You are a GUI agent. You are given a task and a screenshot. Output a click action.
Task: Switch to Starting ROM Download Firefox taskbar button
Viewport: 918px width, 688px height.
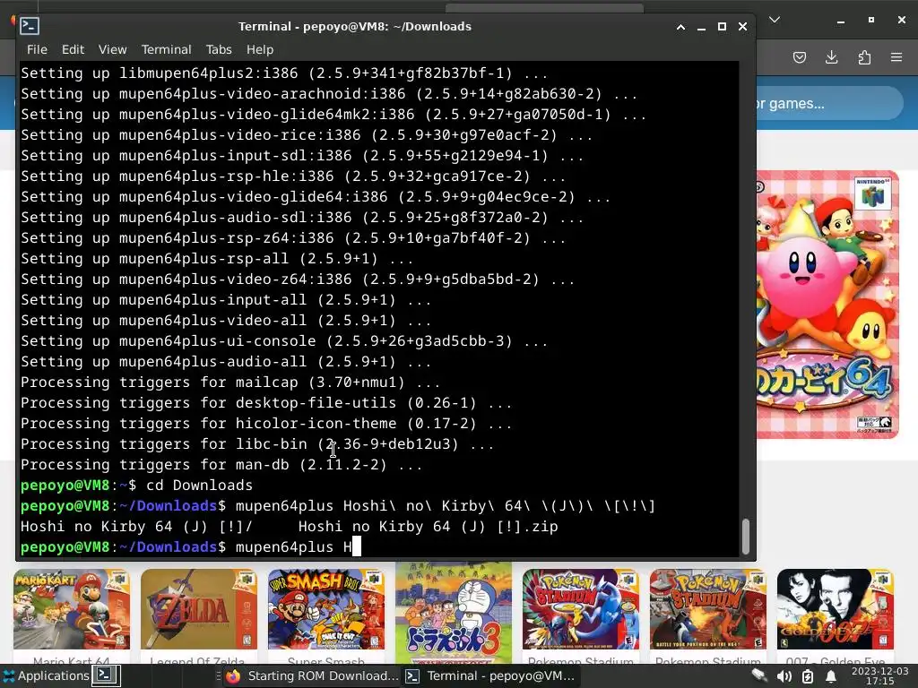click(312, 675)
